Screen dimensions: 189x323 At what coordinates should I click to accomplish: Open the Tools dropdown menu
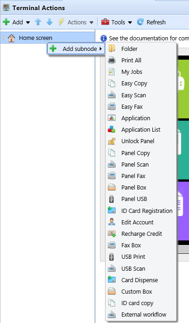coord(117,22)
